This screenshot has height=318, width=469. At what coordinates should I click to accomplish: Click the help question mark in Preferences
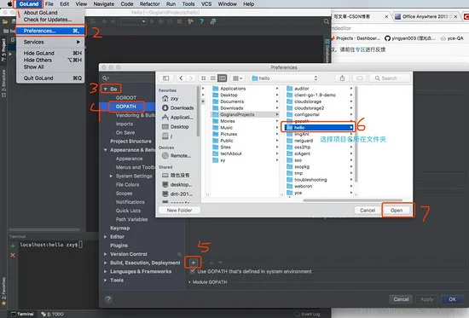pyautogui.click(x=108, y=299)
